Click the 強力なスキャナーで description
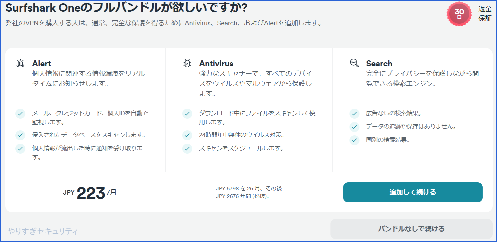This screenshot has height=242, width=497. (256, 83)
